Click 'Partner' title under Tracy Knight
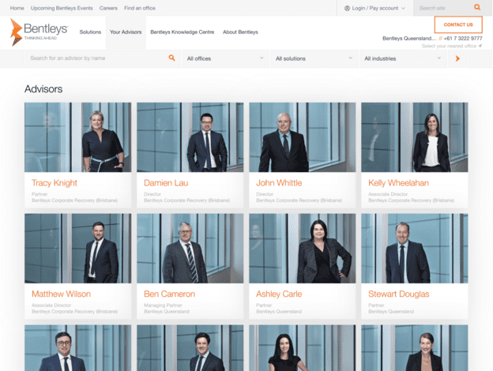 pyautogui.click(x=40, y=194)
